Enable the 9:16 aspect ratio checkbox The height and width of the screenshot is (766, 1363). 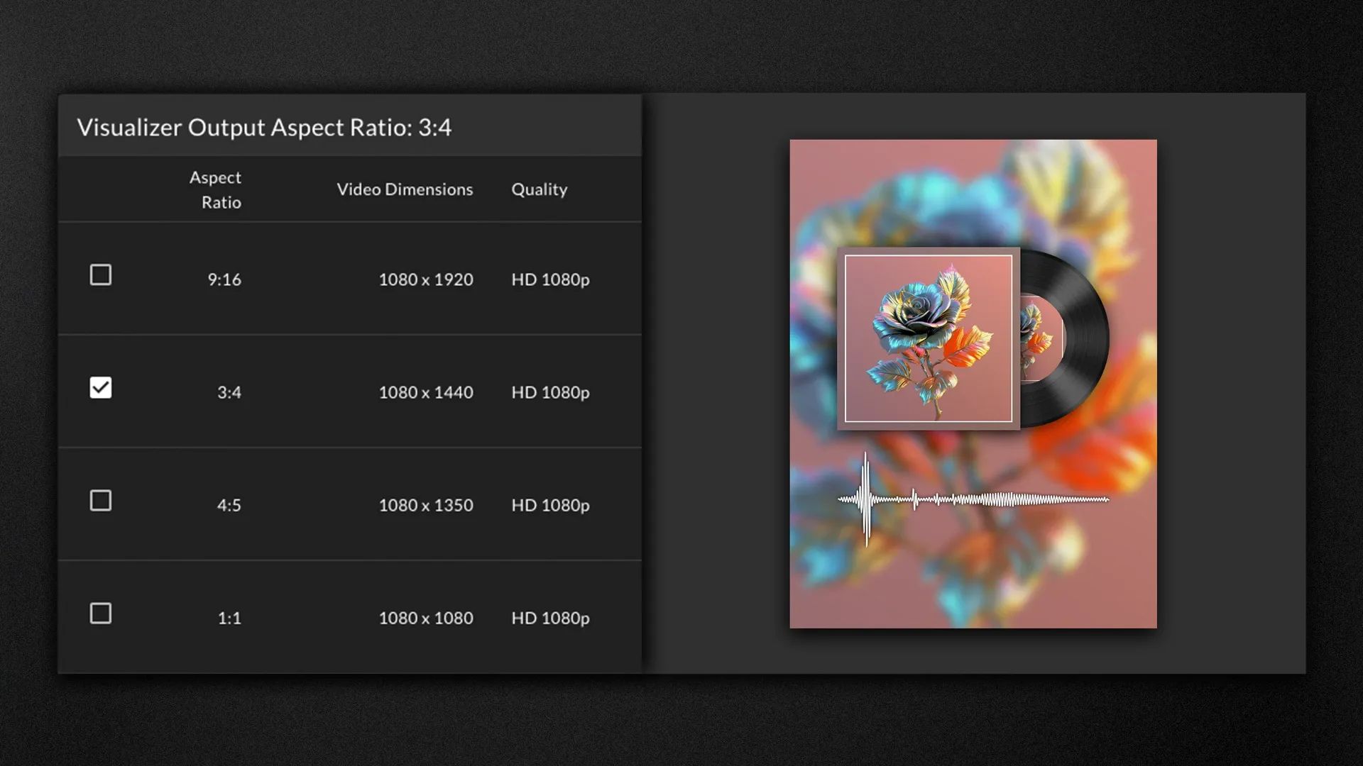tap(101, 275)
